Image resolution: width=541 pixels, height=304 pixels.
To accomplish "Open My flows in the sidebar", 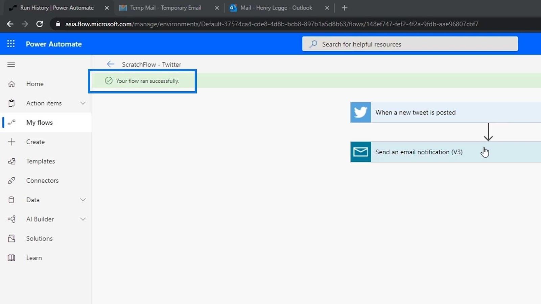I will (x=40, y=123).
